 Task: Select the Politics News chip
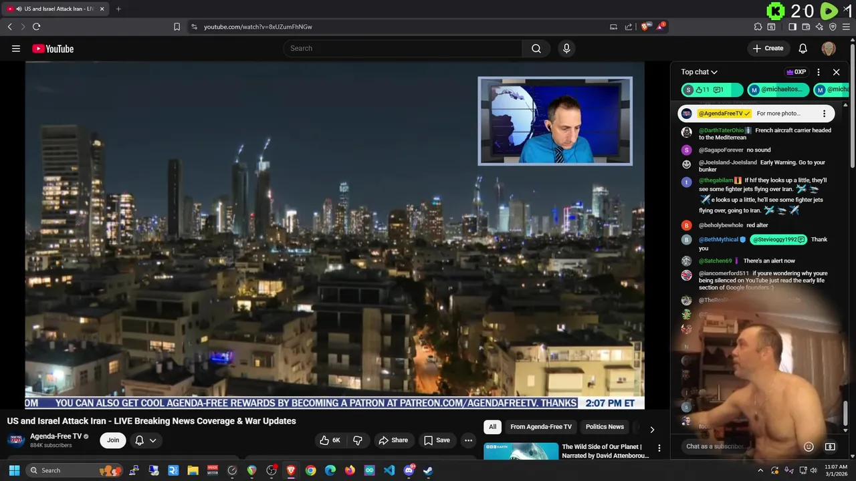[605, 427]
